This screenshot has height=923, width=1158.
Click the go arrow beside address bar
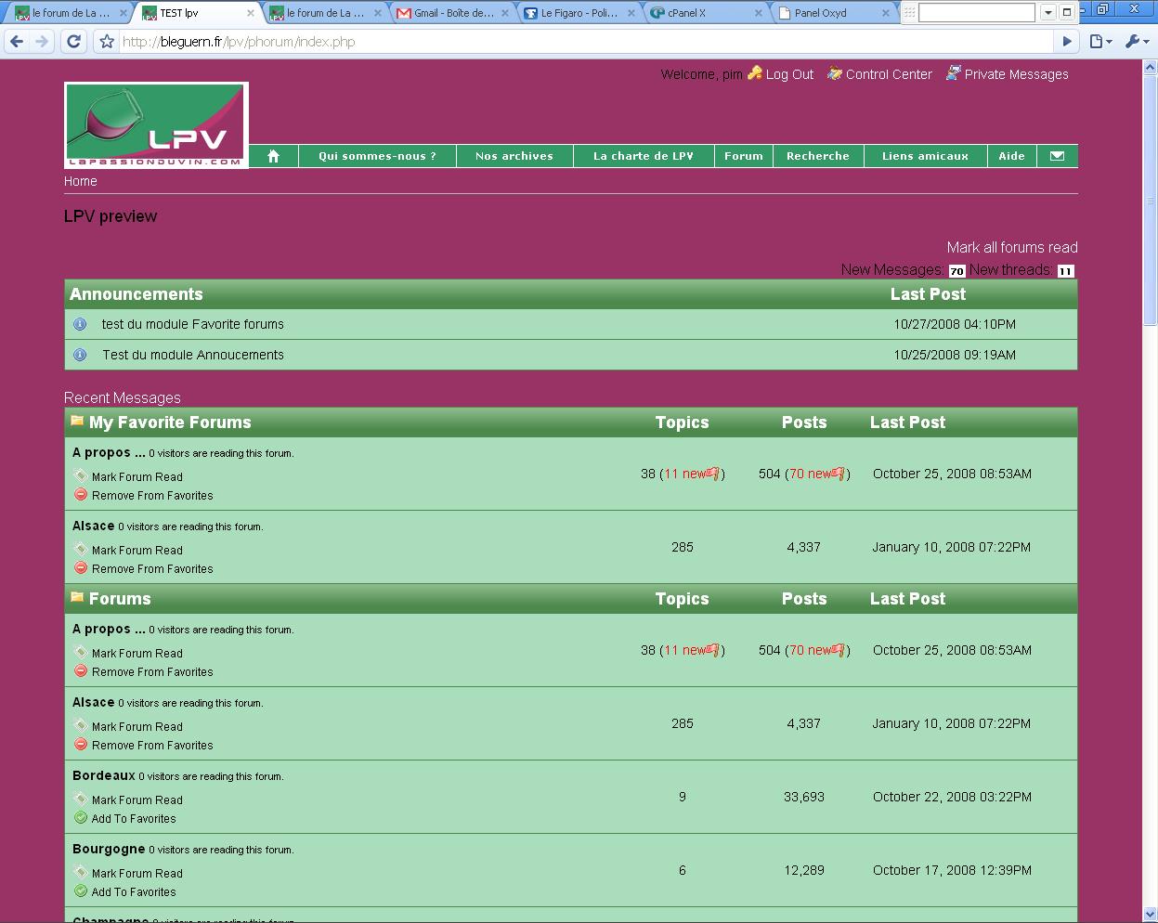(1067, 41)
